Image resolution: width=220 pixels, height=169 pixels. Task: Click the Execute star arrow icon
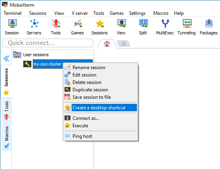click(67, 126)
